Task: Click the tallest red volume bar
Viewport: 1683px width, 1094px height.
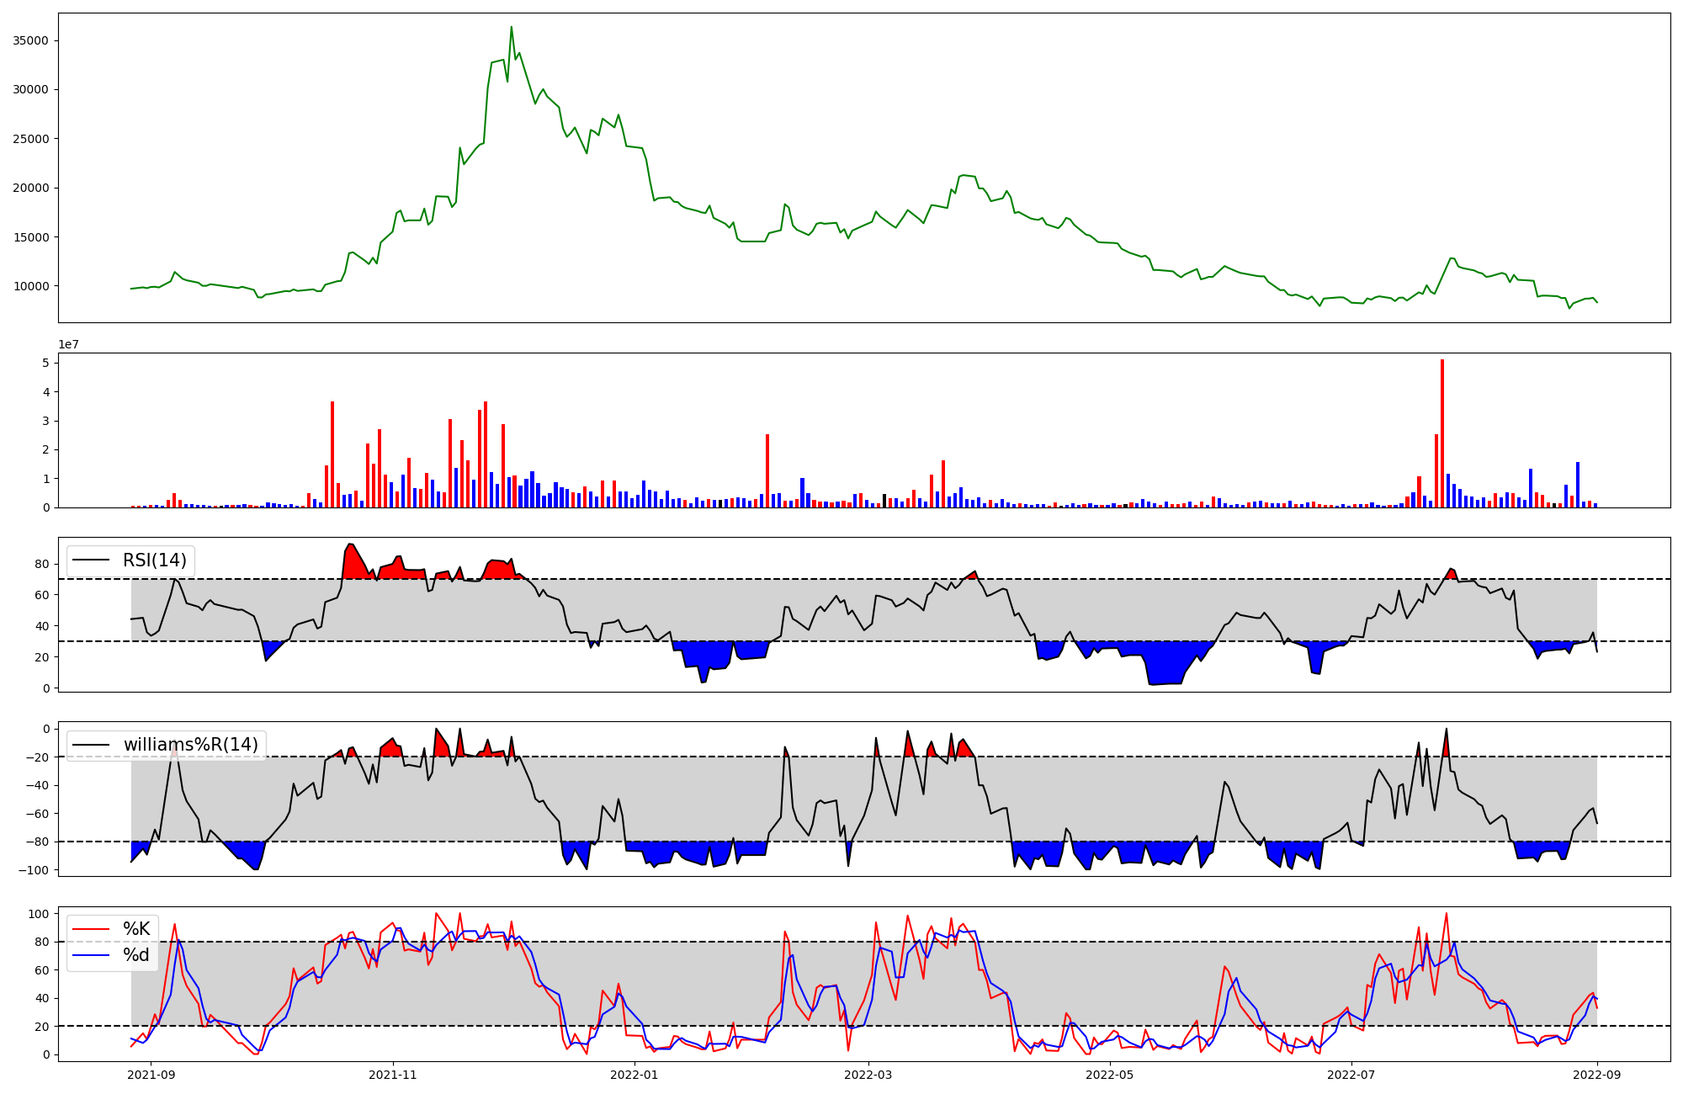Action: point(1442,433)
